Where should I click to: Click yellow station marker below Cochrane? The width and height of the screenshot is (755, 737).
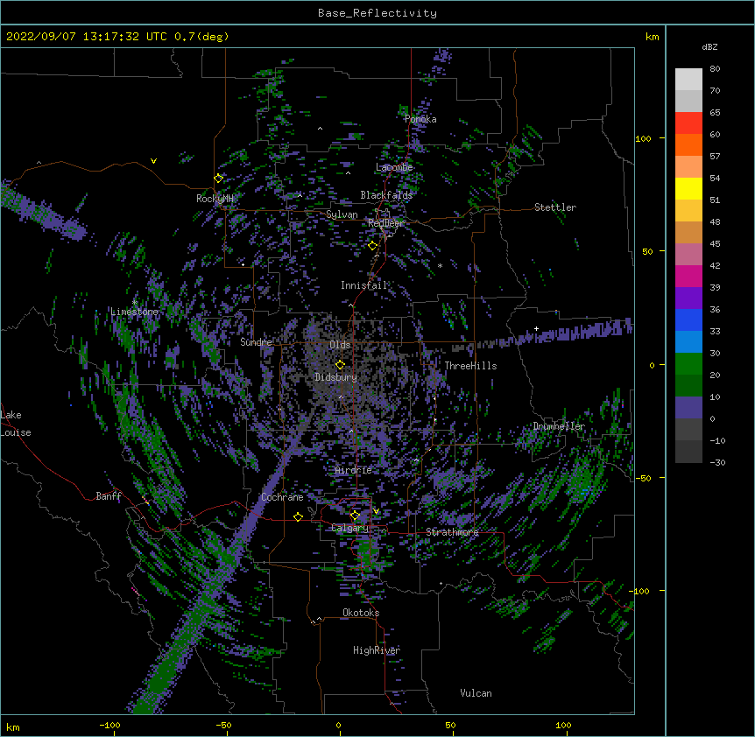tap(298, 516)
